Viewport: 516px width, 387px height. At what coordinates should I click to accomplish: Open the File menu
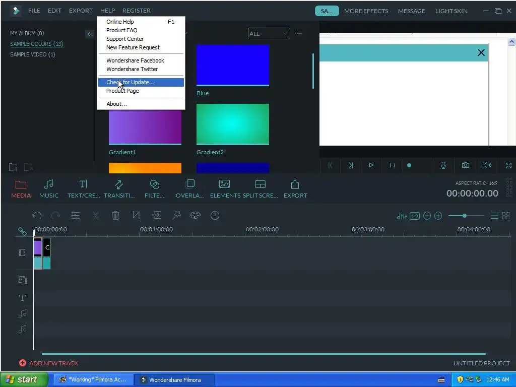(34, 11)
